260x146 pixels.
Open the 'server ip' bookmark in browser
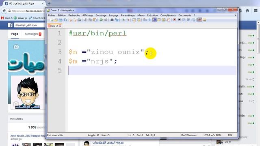(20, 18)
